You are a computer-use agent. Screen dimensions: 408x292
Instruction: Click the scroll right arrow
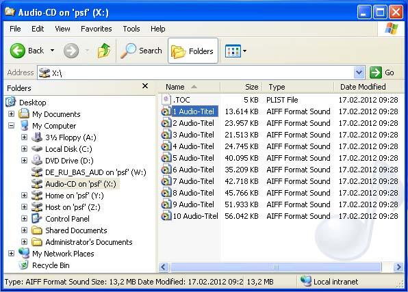pos(398,267)
